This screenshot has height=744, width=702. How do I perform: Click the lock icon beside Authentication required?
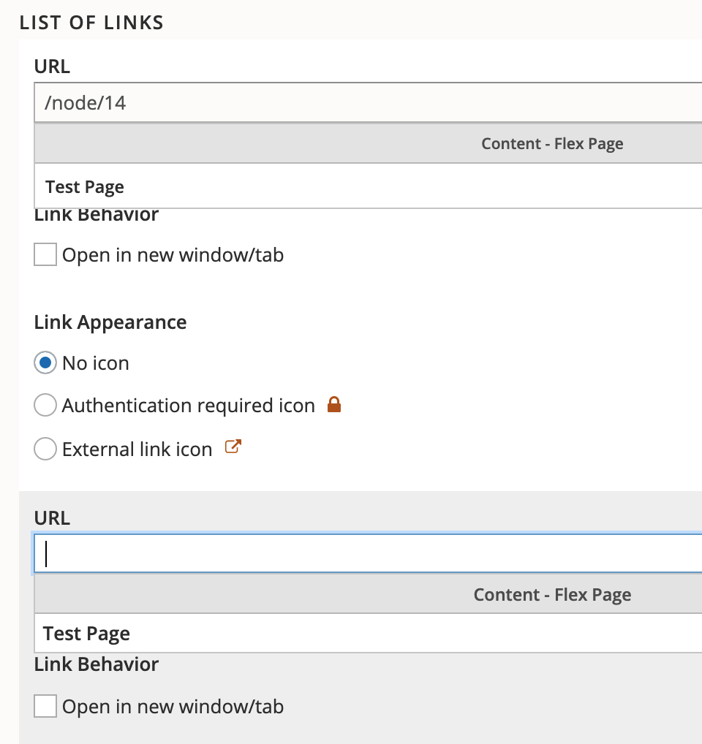tap(334, 405)
